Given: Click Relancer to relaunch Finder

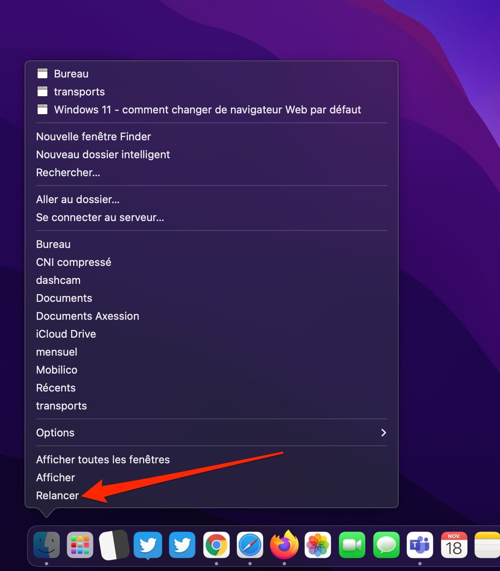Looking at the screenshot, I should 212,496.
